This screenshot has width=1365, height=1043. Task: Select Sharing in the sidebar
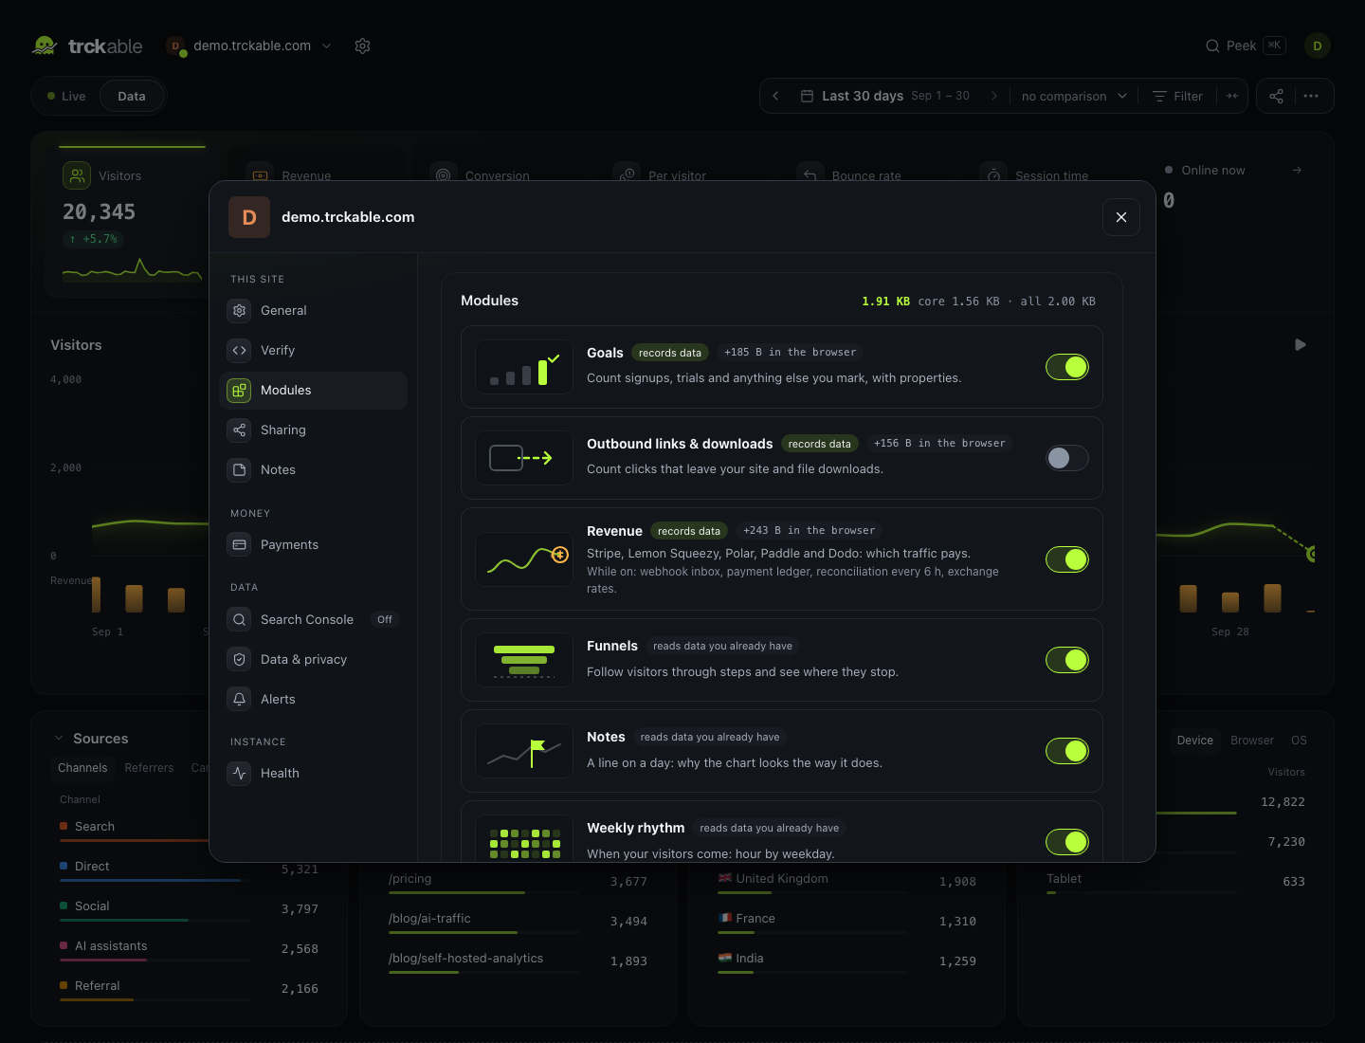tap(314, 430)
